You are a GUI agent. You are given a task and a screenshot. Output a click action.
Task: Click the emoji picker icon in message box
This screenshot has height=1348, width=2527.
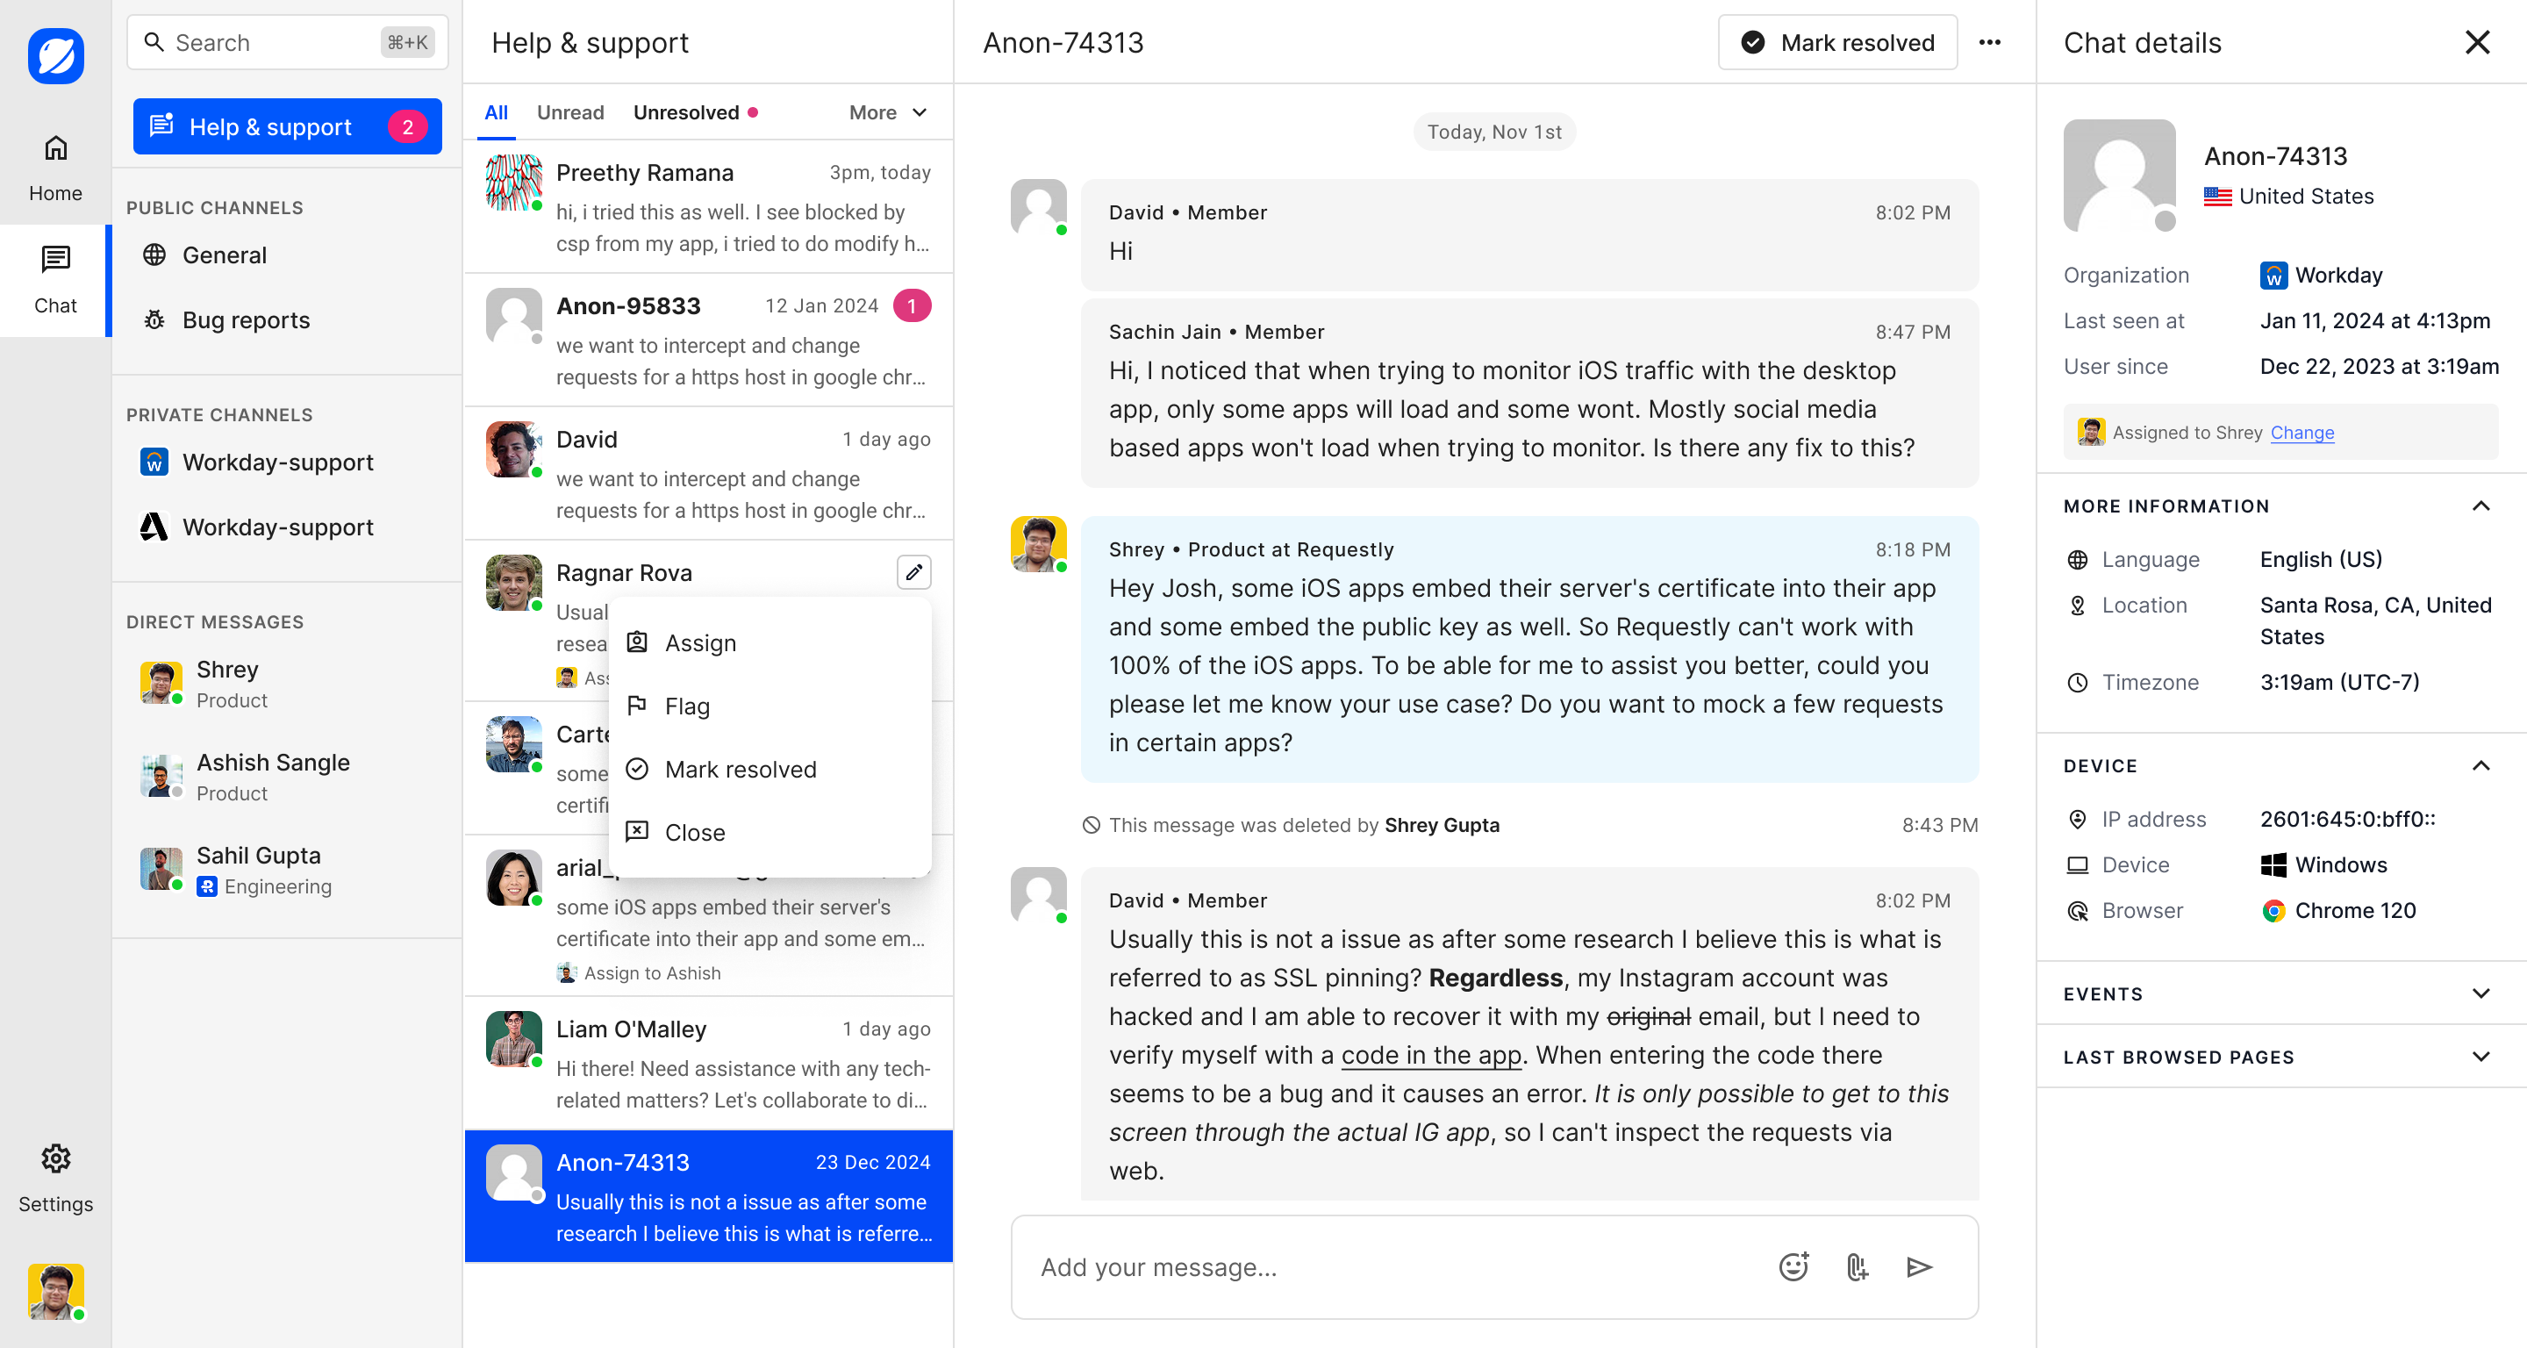point(1793,1266)
